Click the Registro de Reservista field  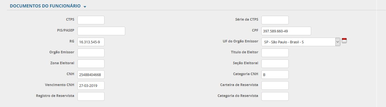point(91,96)
